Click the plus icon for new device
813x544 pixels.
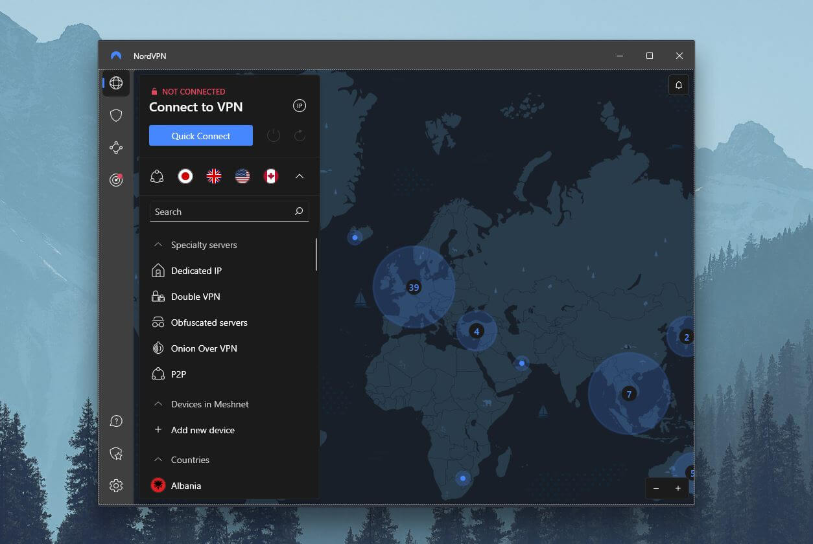point(158,430)
